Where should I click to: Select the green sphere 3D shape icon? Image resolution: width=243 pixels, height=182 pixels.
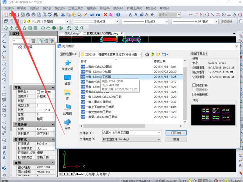36,28
